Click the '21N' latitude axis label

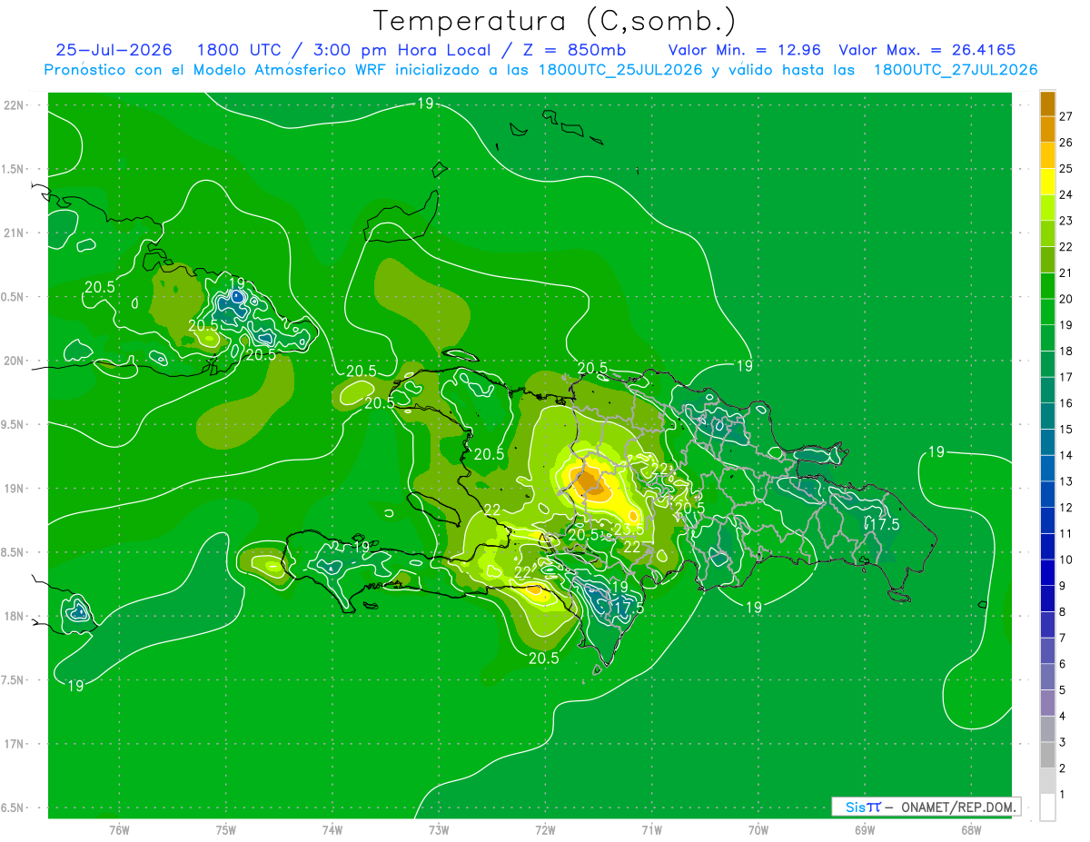coord(15,233)
